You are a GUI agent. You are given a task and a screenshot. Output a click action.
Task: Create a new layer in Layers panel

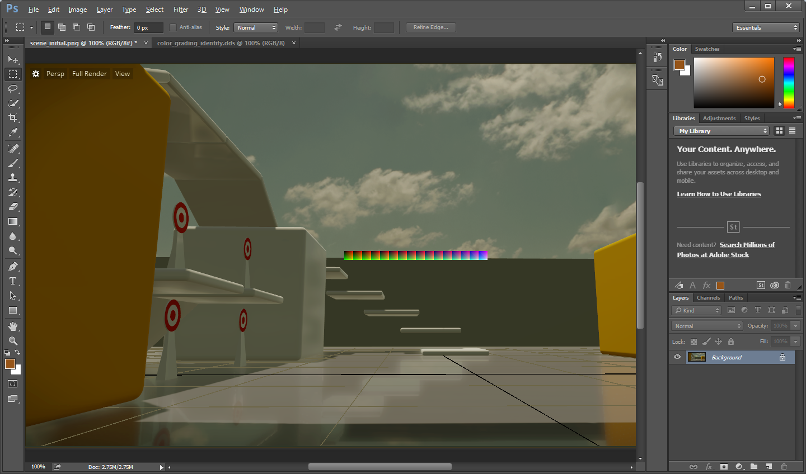click(x=769, y=467)
